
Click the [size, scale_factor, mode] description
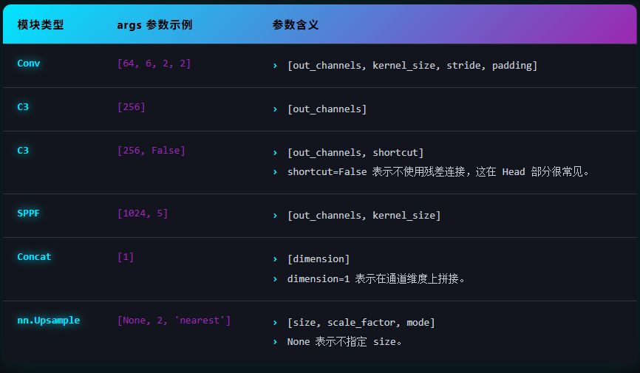coord(361,323)
